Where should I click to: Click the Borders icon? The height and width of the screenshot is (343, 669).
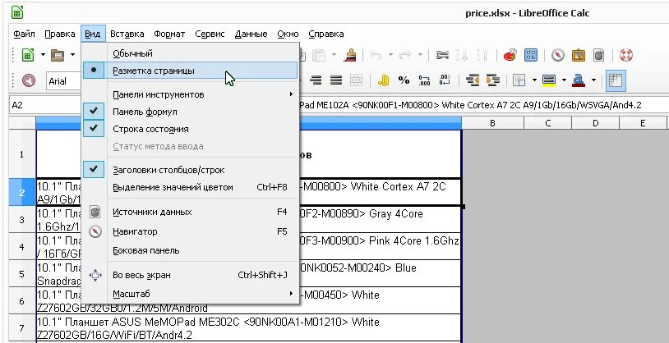coord(519,80)
